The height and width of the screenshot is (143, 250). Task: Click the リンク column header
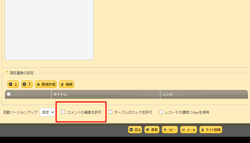(204, 94)
